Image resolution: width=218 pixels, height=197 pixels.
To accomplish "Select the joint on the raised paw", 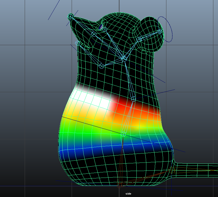I will pos(78,43).
